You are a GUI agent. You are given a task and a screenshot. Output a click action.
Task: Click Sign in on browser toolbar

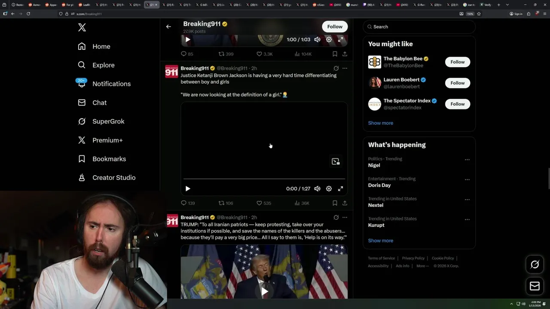coord(516,14)
